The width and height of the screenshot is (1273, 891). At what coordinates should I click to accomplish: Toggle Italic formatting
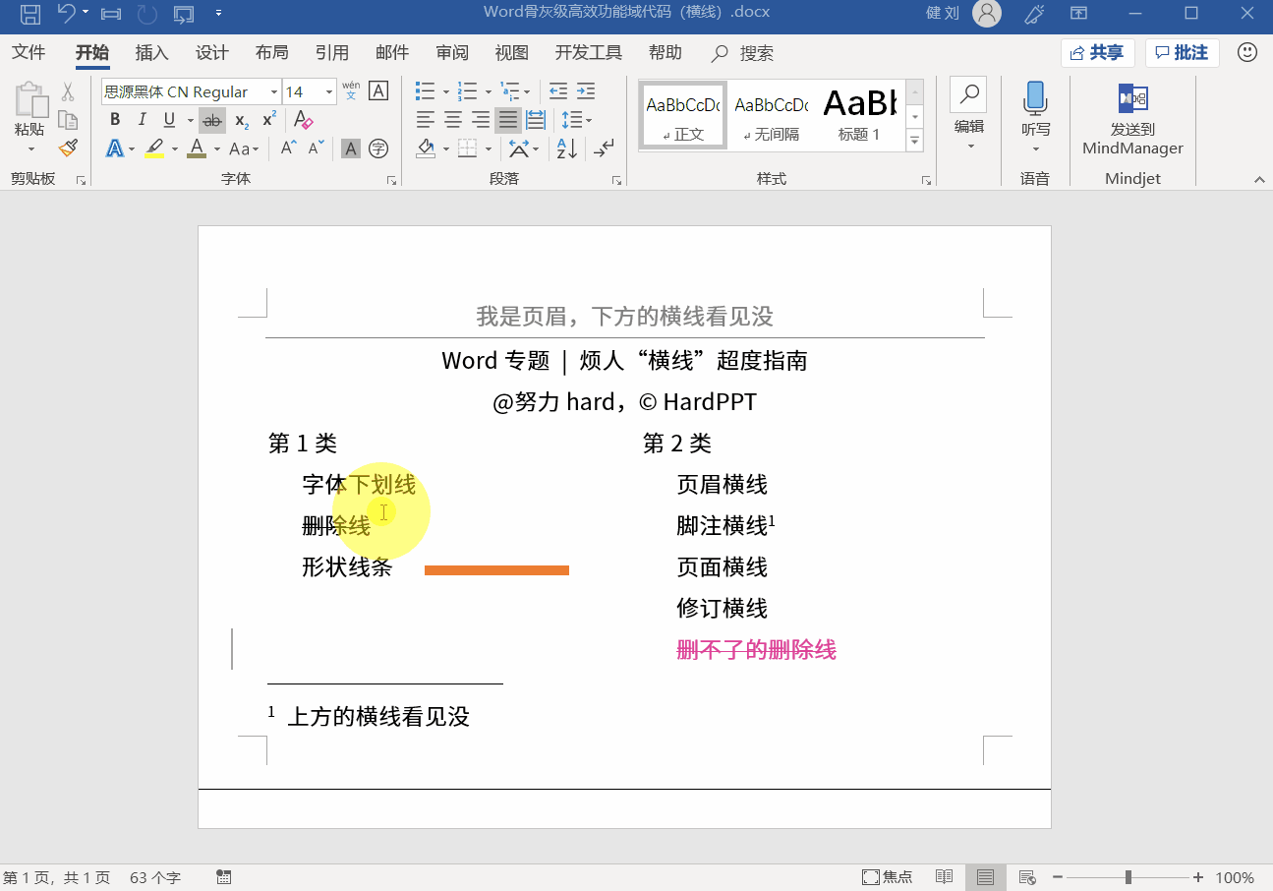point(142,120)
